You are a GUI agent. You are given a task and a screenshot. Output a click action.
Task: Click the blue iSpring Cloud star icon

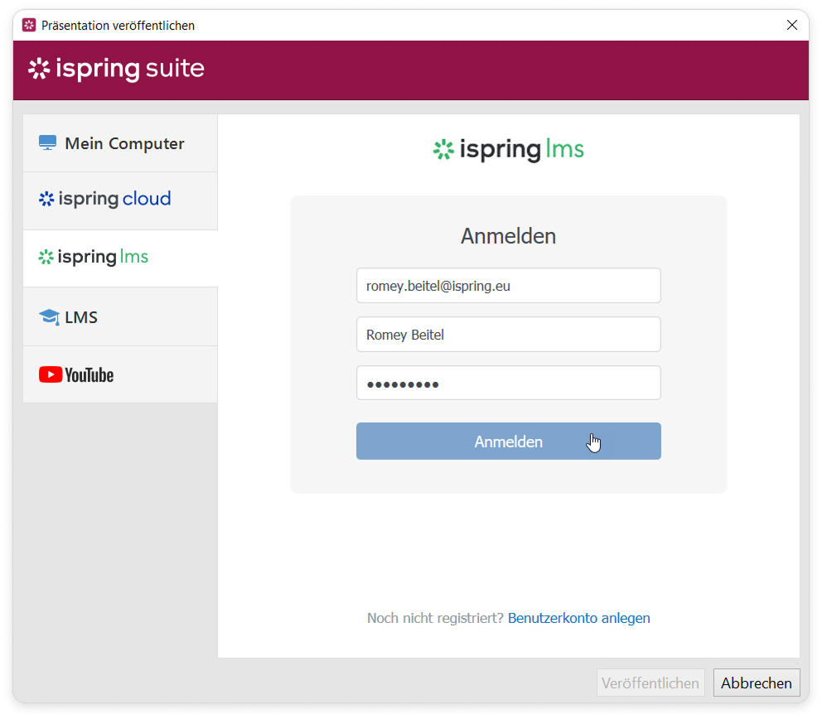(46, 199)
